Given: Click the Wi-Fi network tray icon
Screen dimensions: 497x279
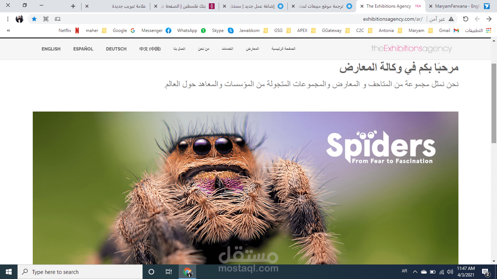Looking at the screenshot, I should click(442, 272).
